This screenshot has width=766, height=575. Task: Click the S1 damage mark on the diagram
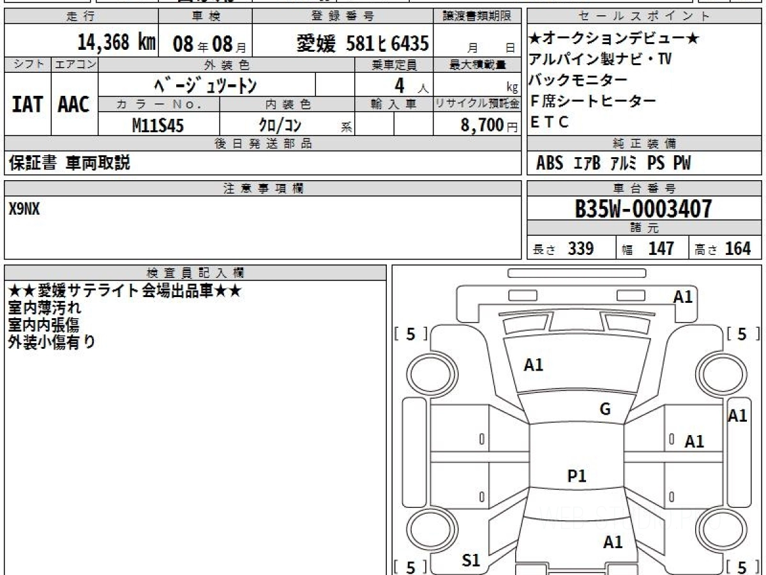coord(470,560)
